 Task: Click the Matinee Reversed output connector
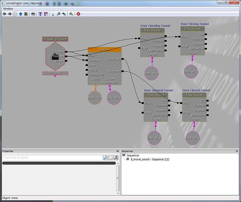[123, 71]
